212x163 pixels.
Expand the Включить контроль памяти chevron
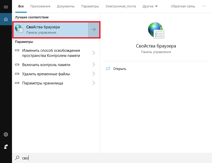[94, 65]
